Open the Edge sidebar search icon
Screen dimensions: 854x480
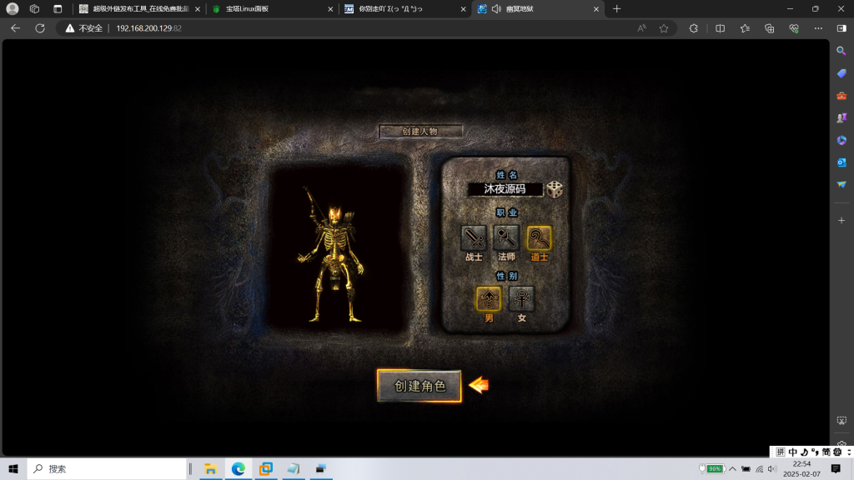tap(841, 51)
